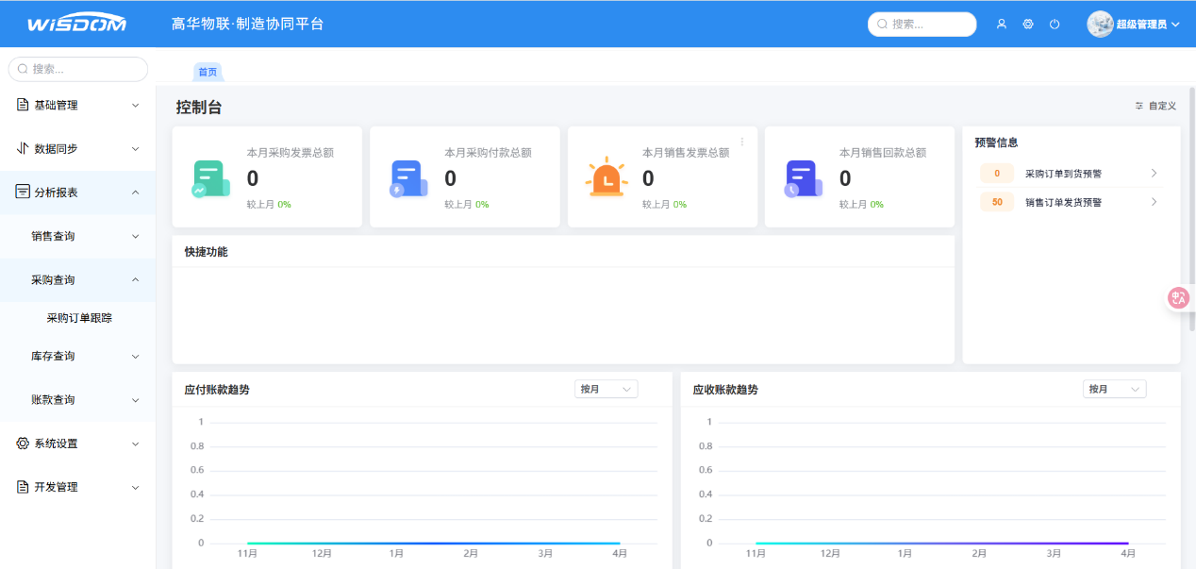Select the 库存查询 menu item
The image size is (1196, 569).
pos(78,356)
